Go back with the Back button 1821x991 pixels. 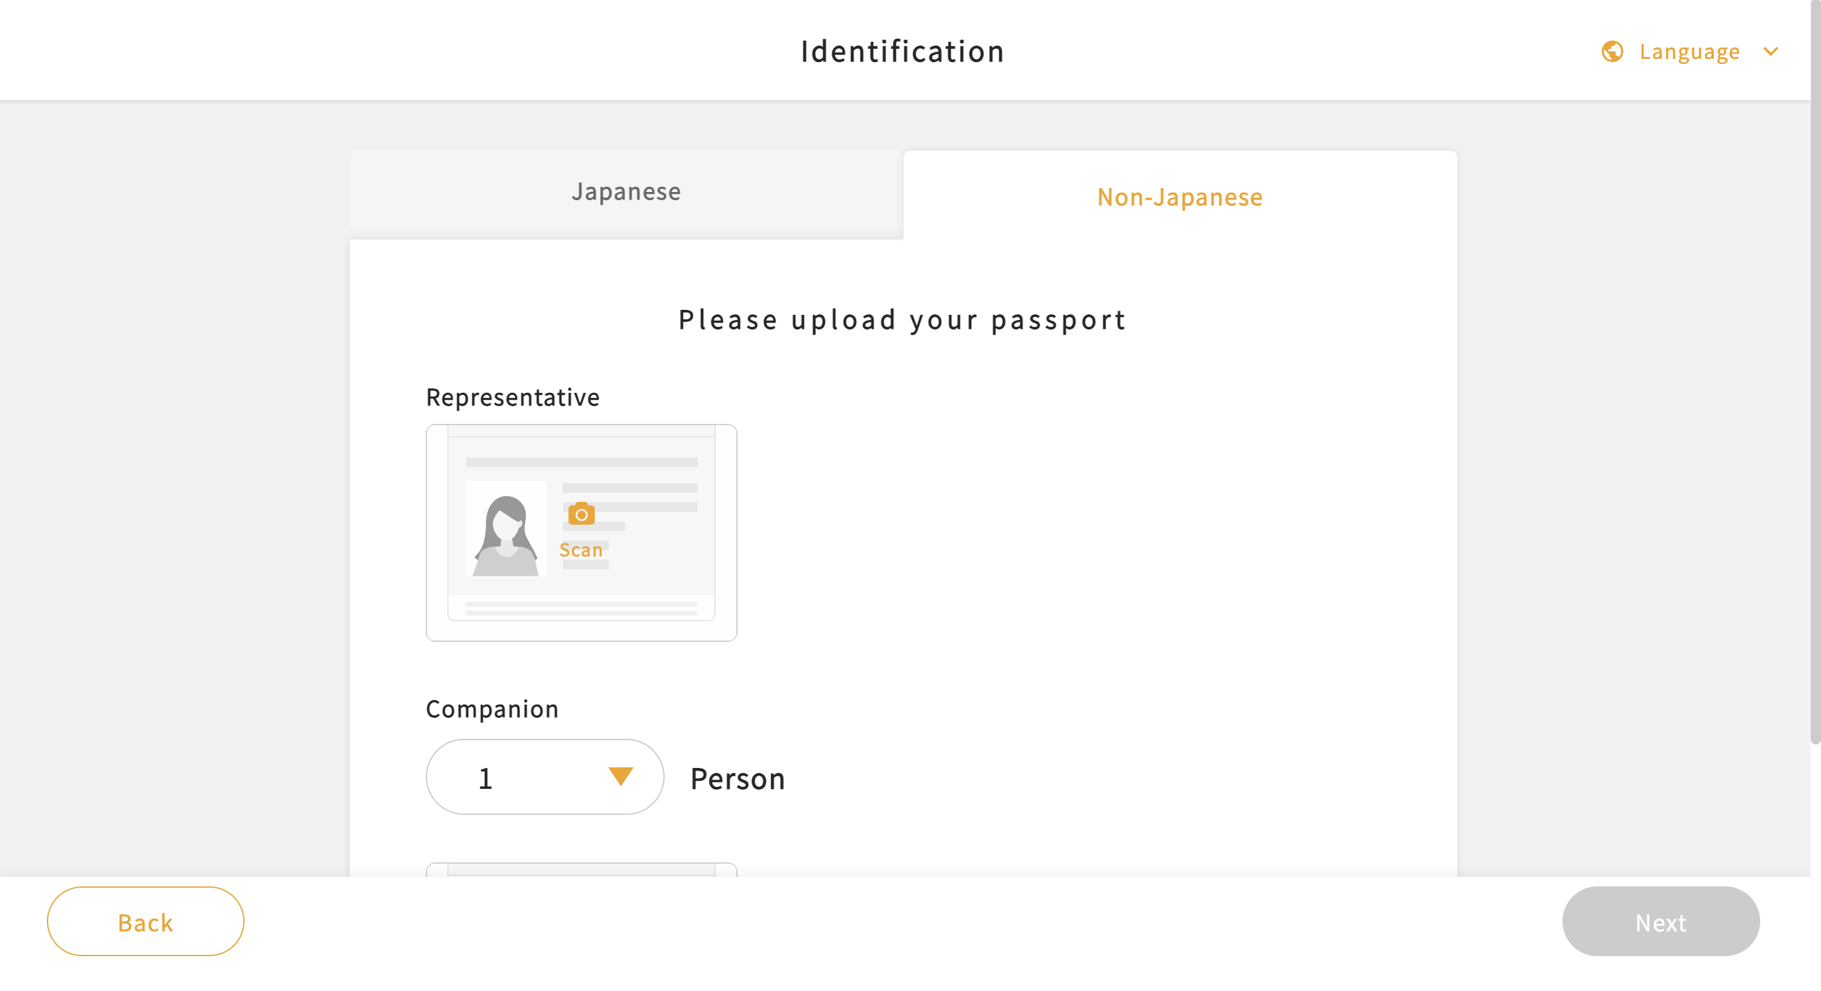[146, 921]
